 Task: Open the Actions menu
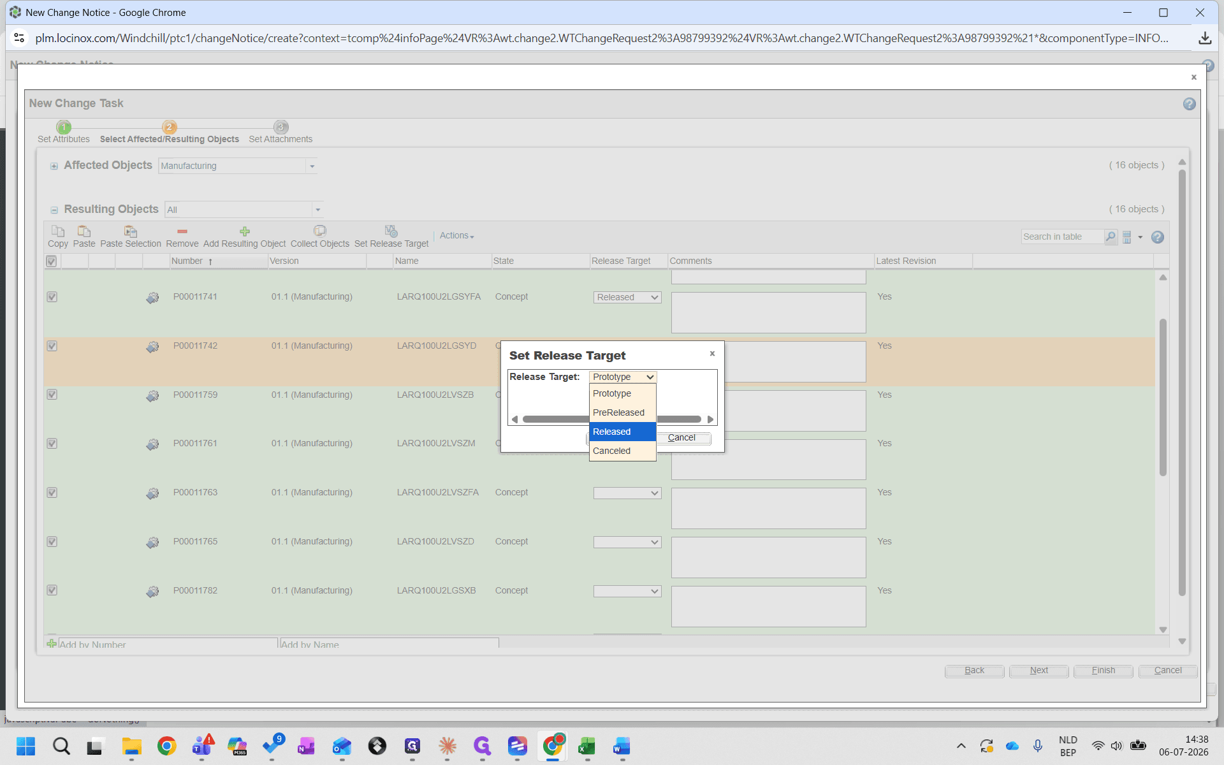(x=456, y=236)
